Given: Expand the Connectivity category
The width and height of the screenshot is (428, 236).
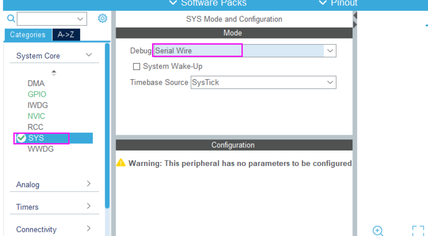Looking at the screenshot, I should click(89, 228).
